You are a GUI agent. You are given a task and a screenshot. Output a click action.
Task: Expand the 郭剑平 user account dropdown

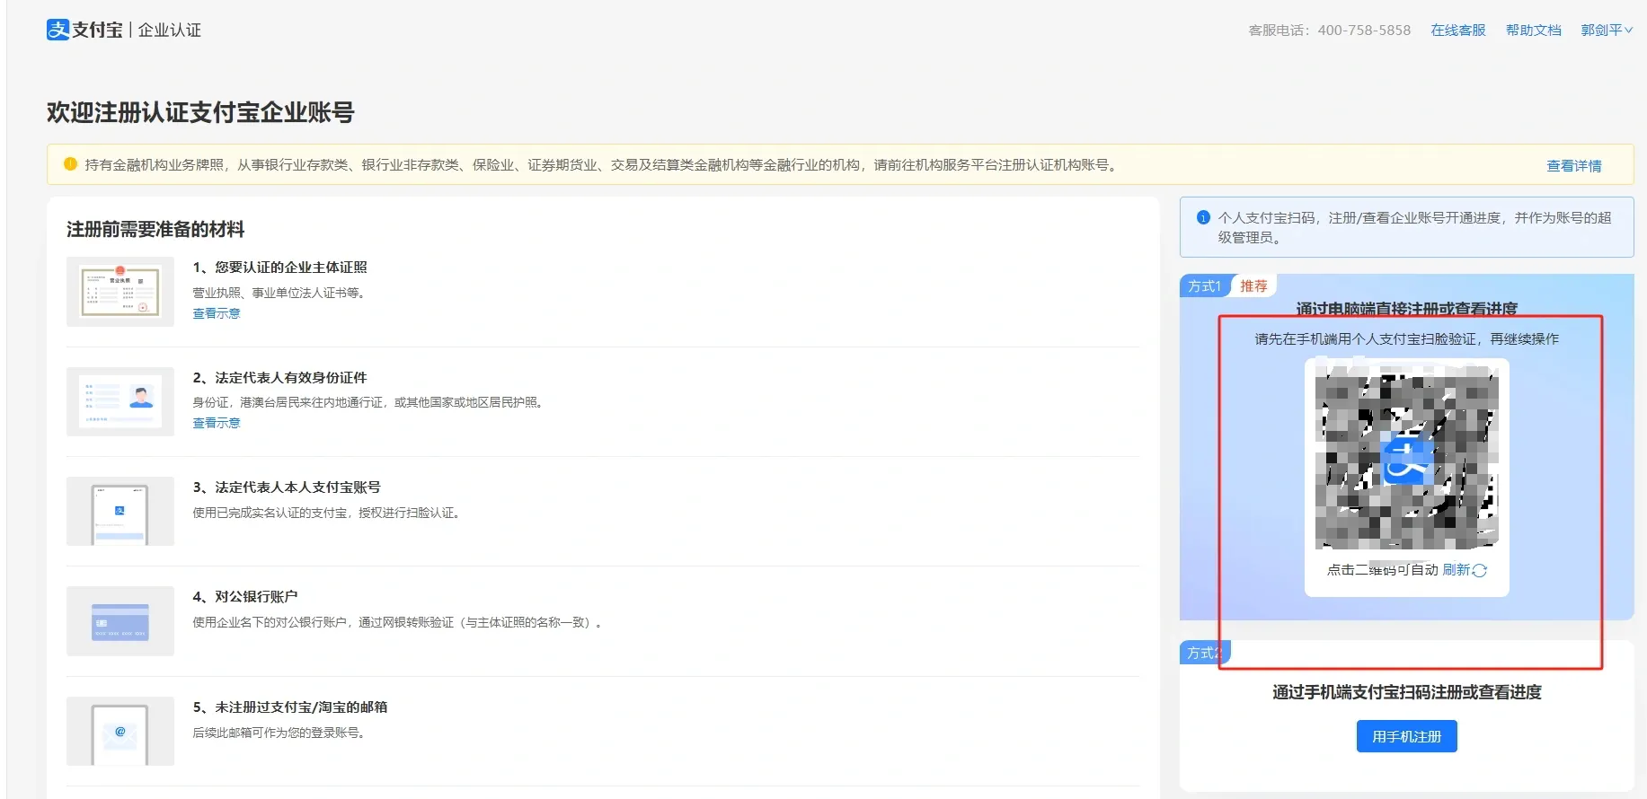[x=1607, y=30]
